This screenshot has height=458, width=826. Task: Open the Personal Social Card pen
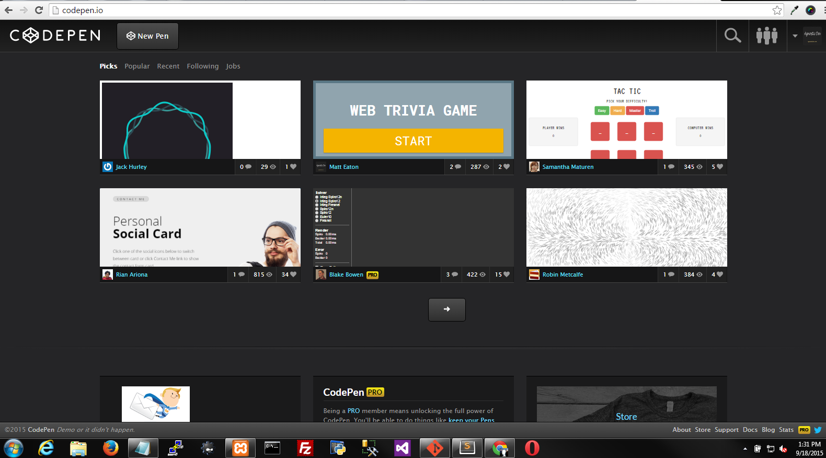click(200, 227)
